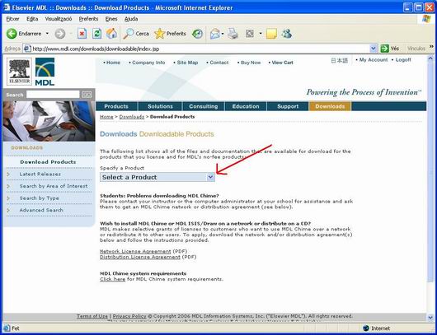The width and height of the screenshot is (437, 335).
Task: Click the Messenger people icon
Action: tap(286, 34)
